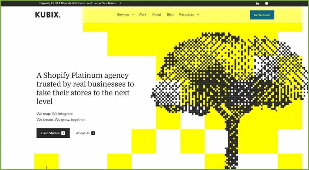
Task: Open the Instagram icon in top bar
Action: tap(267, 3)
